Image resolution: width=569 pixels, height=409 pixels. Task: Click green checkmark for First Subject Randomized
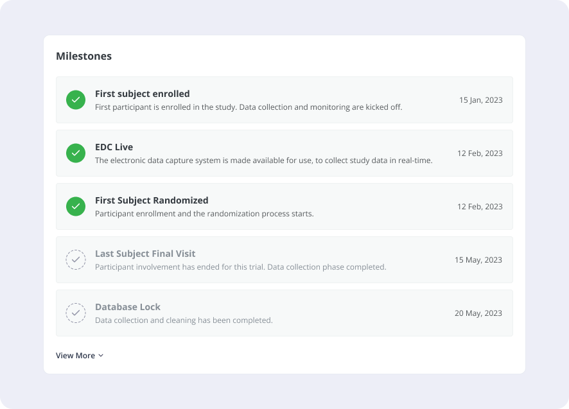(76, 207)
